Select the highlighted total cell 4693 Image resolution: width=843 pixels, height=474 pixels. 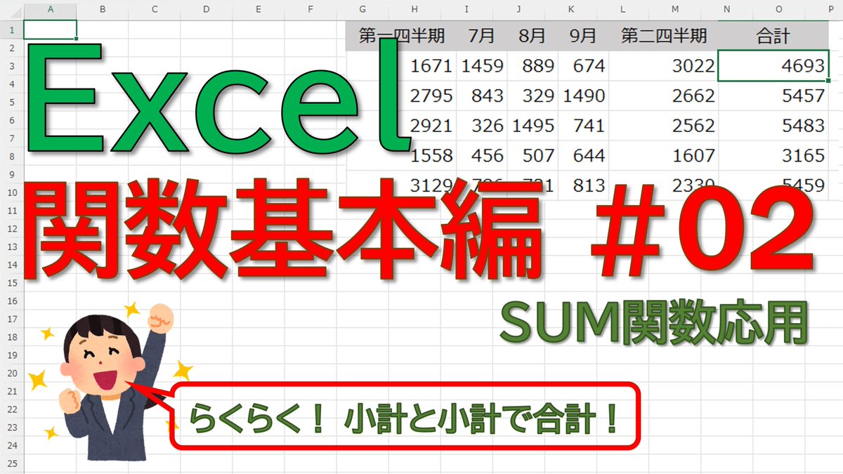click(773, 66)
